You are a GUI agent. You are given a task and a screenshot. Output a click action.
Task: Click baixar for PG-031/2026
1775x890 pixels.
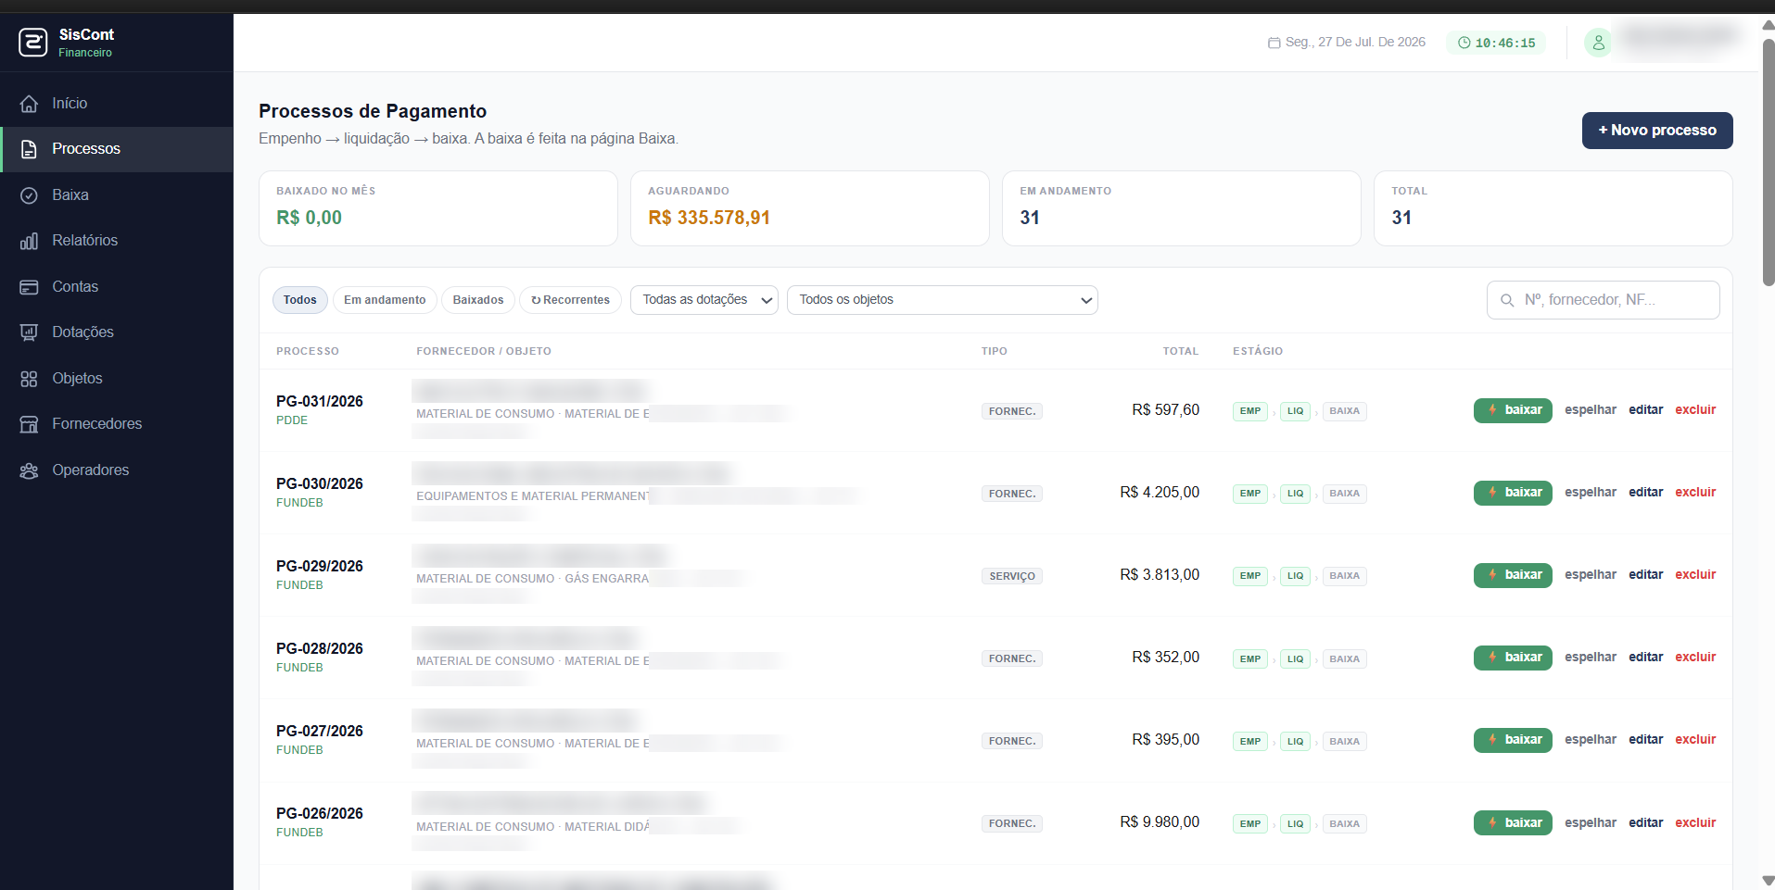(1513, 410)
